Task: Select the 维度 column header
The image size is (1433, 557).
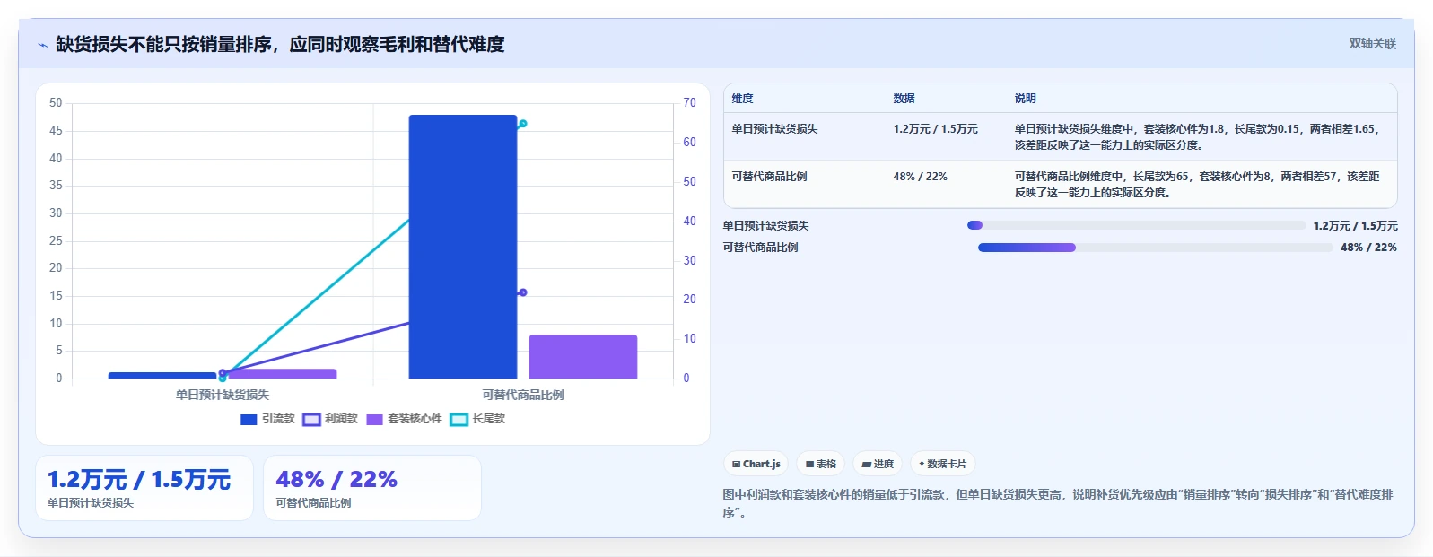Action: pyautogui.click(x=742, y=99)
